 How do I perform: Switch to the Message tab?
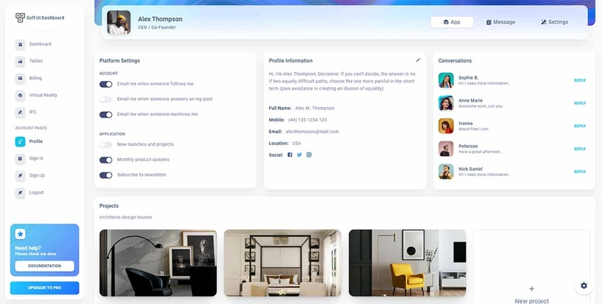(x=500, y=23)
